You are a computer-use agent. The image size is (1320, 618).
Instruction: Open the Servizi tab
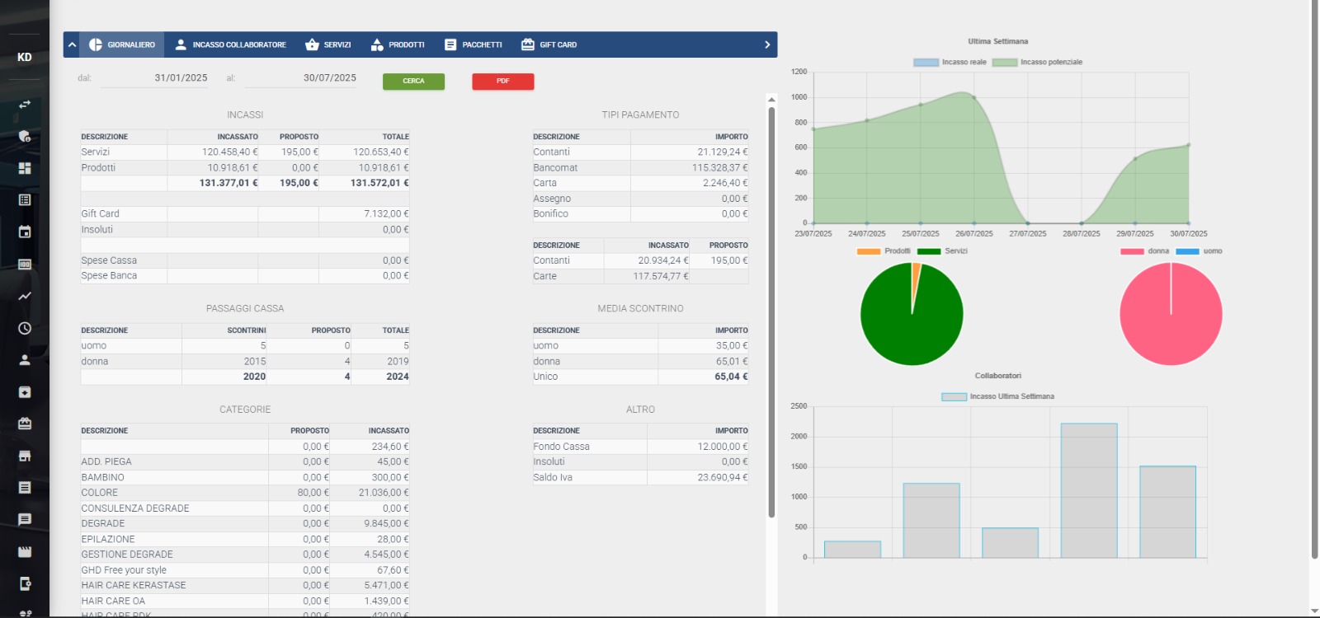tap(328, 44)
